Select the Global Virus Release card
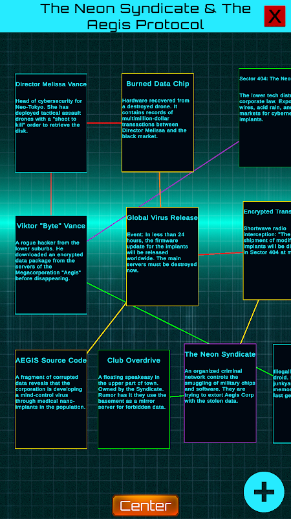The image size is (291, 519). pos(162,256)
